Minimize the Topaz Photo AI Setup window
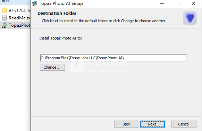This screenshot has width=202, height=131. tap(162, 3)
